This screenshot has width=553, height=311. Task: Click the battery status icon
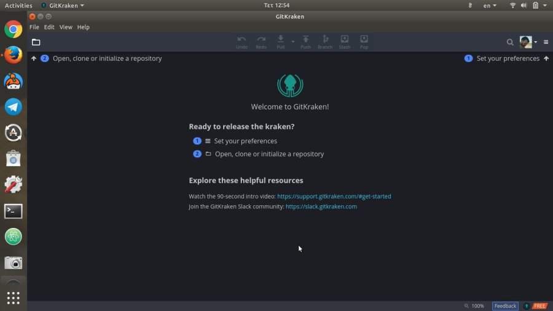(535, 6)
